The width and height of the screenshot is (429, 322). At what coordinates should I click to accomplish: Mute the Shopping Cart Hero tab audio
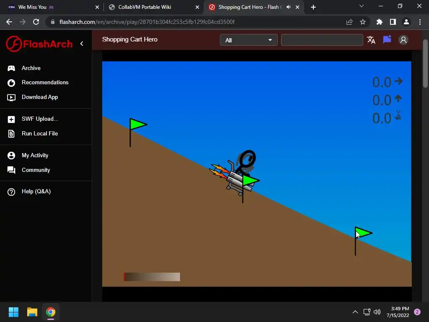(x=288, y=7)
